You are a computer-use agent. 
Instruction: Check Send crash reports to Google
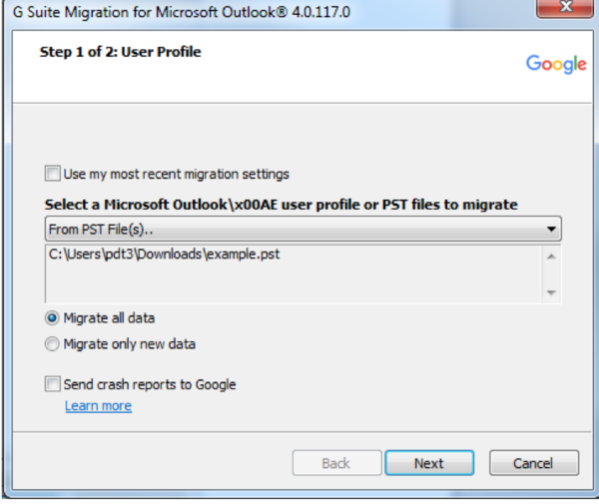(x=52, y=383)
